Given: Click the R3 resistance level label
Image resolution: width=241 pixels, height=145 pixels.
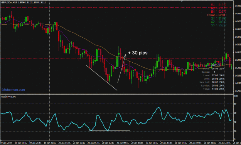Looking at the screenshot, I should click(x=213, y=5).
